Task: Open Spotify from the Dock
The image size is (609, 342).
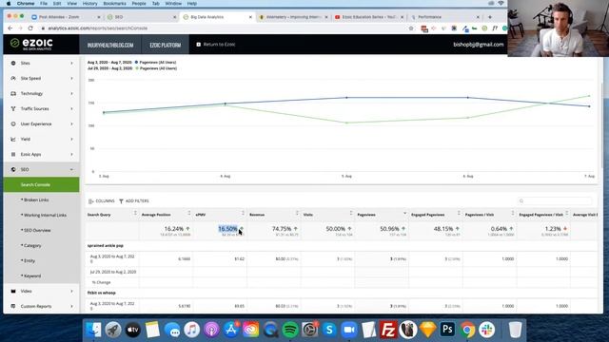Action: 289,330
